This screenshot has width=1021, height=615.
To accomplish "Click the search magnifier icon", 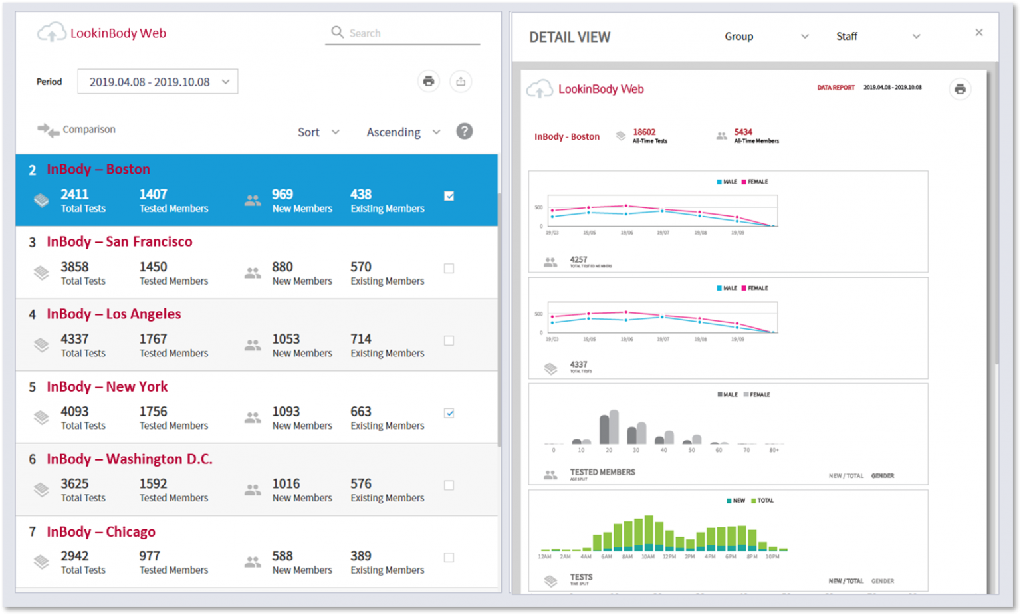I will pos(337,32).
